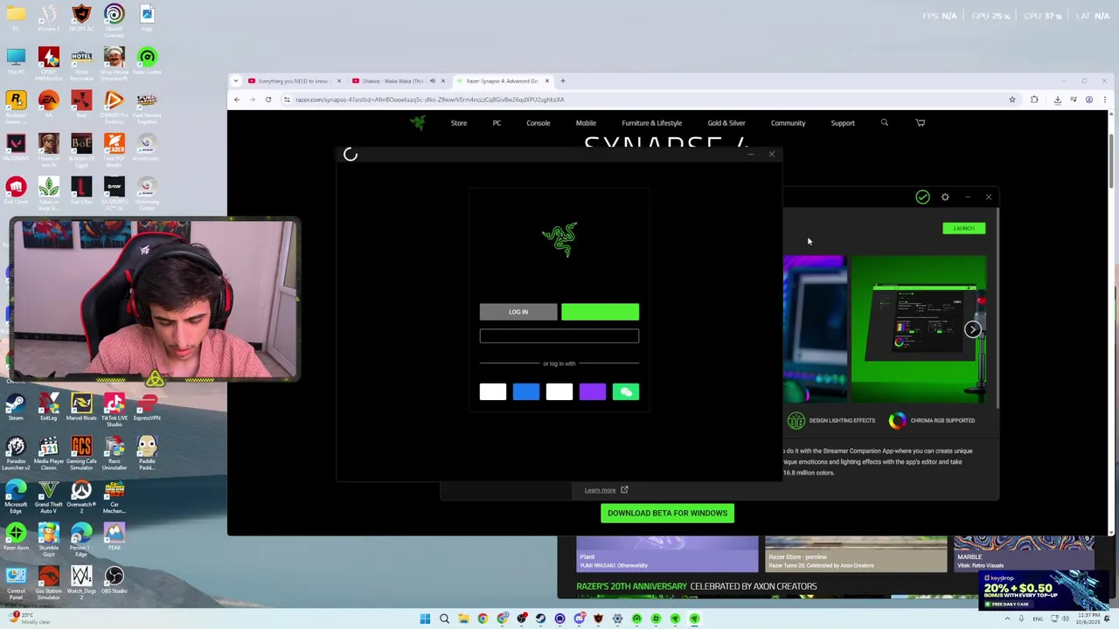Open the ExpressVPN desktop shortcut
1119x629 pixels.
click(x=147, y=407)
